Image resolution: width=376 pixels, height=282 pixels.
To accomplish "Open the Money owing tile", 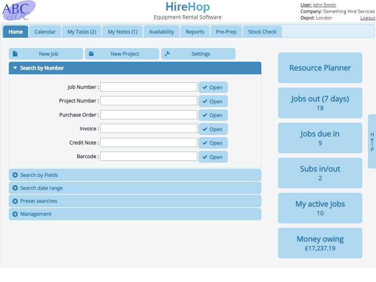I will coord(320,243).
